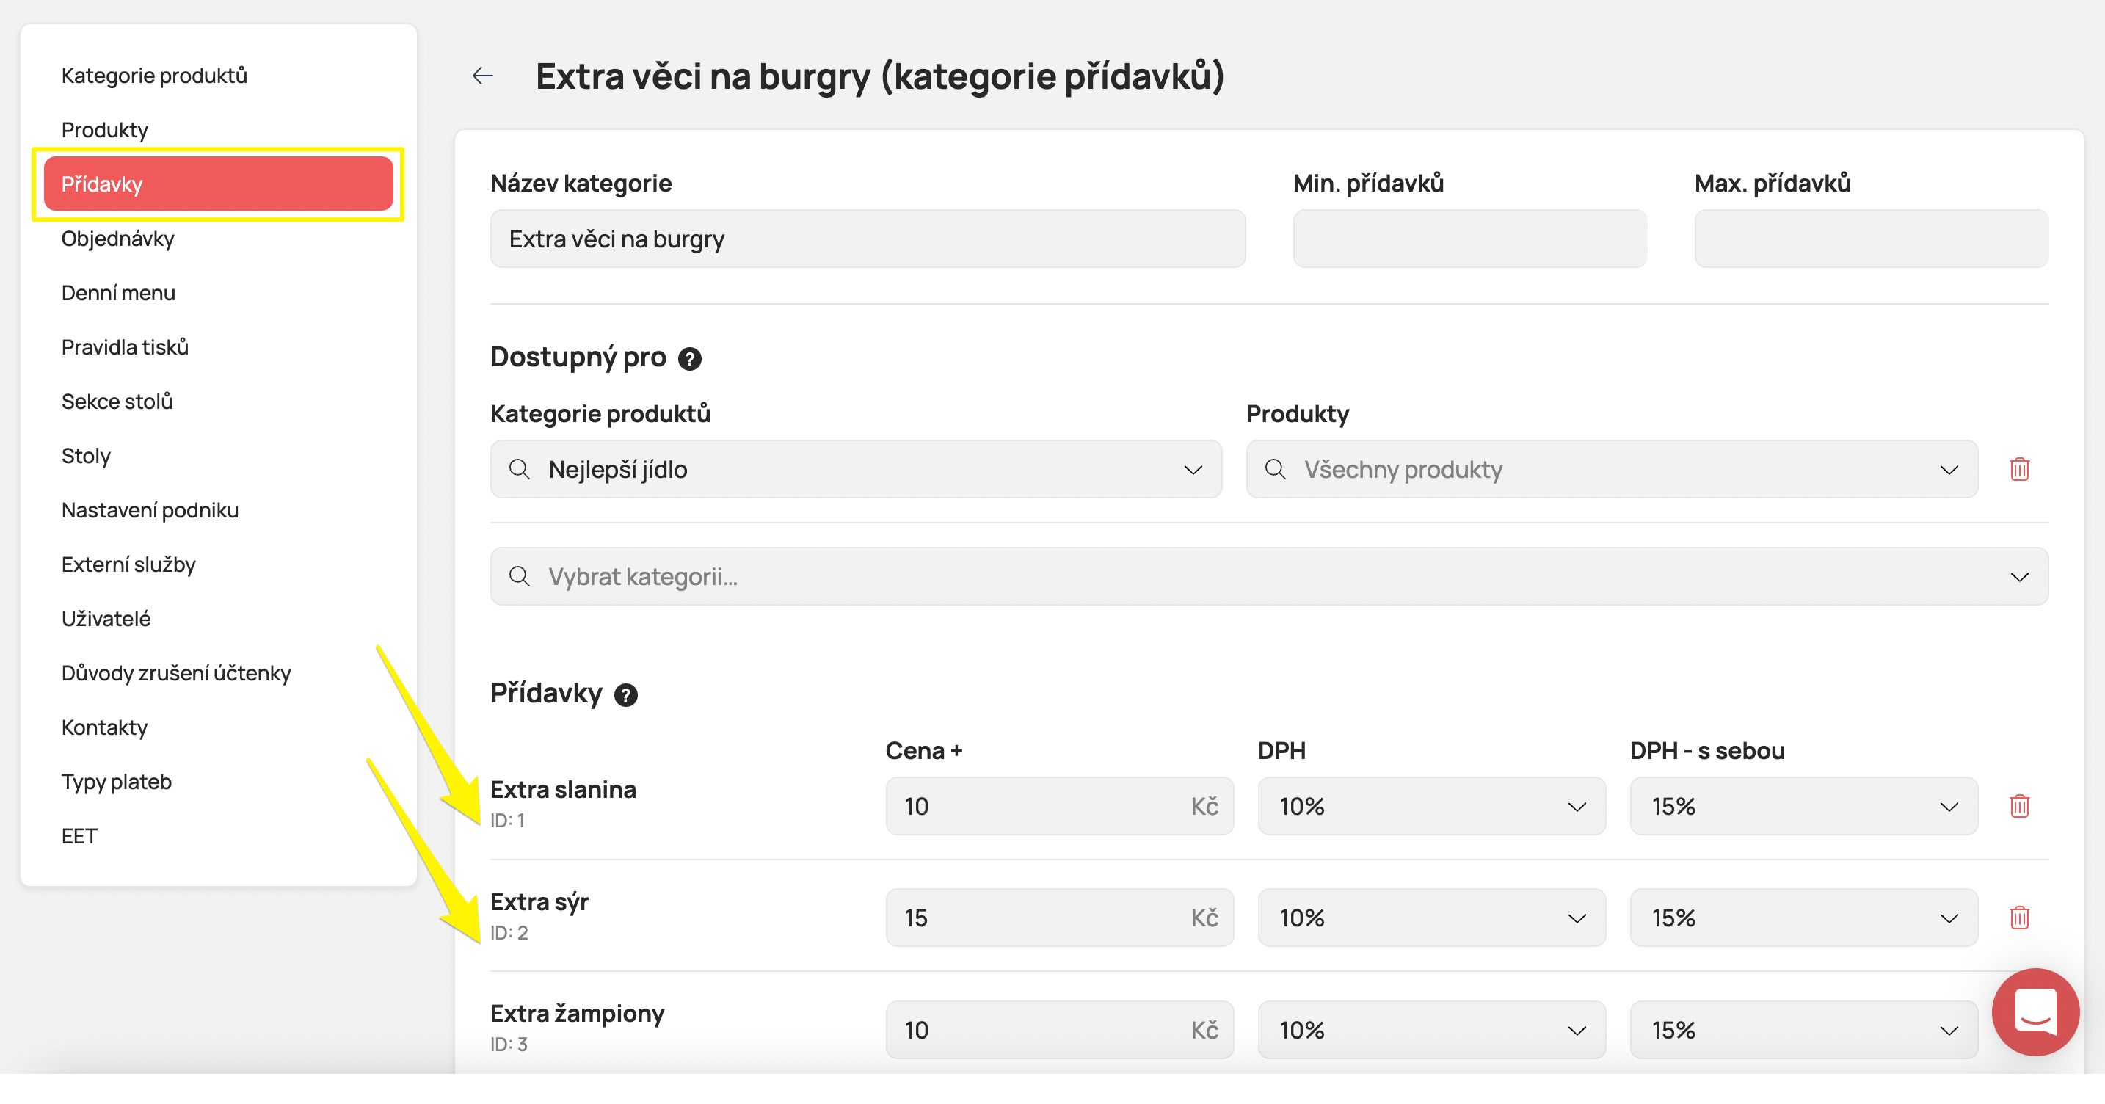Screen dimensions: 2105x1104
Task: Open Důvody zrušení účtenky
Action: click(176, 673)
